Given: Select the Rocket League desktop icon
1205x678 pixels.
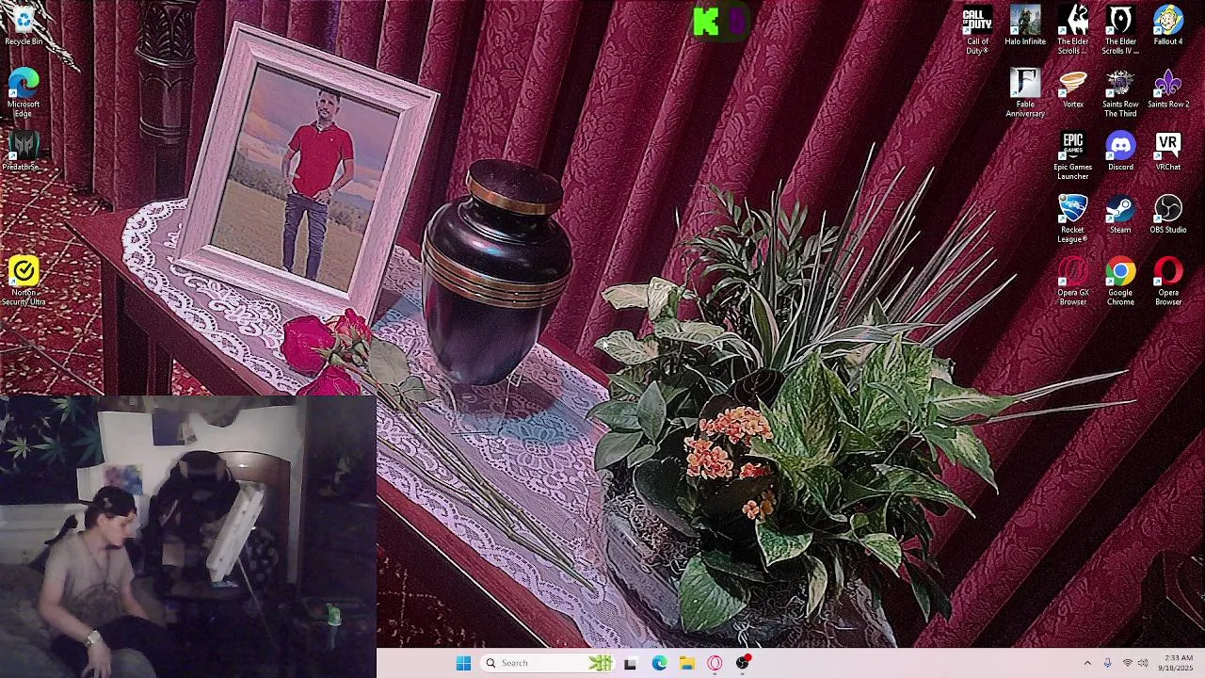Looking at the screenshot, I should click(x=1073, y=218).
